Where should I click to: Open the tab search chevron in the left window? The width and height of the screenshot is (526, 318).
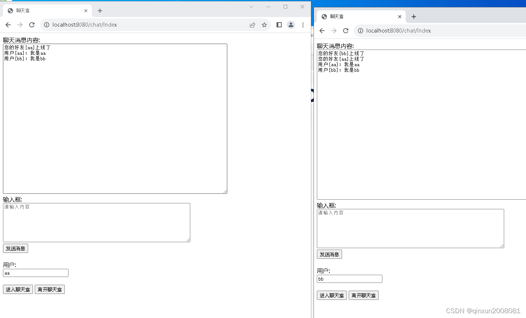tap(251, 7)
